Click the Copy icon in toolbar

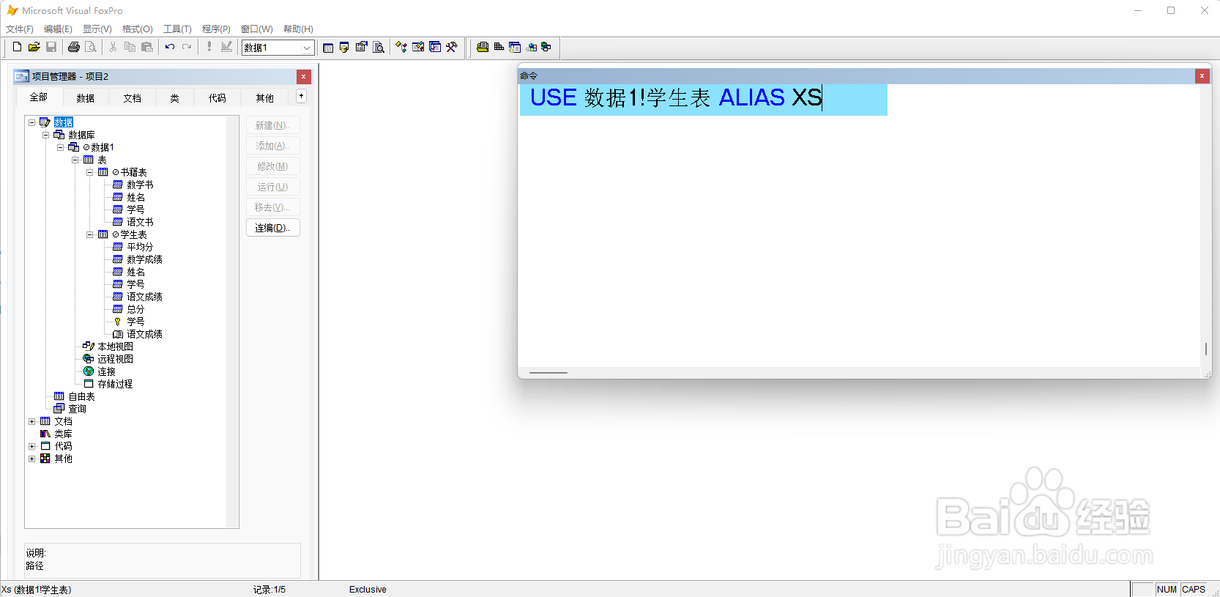coord(130,47)
